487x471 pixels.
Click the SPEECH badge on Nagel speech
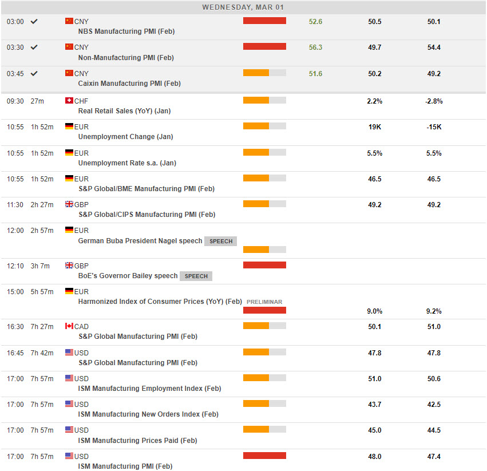click(220, 242)
